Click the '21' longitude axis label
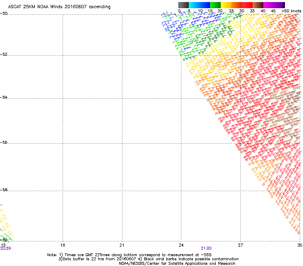Viewport: 303px width, 266px height. coord(122,245)
